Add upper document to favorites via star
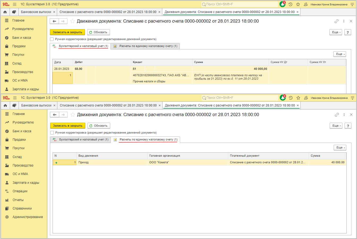Viewport: 357px width, 239px height. 72,21
